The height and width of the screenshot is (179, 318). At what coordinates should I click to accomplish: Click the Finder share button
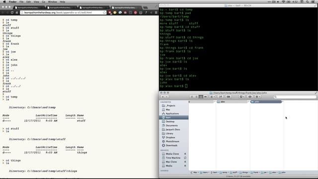click(221, 97)
